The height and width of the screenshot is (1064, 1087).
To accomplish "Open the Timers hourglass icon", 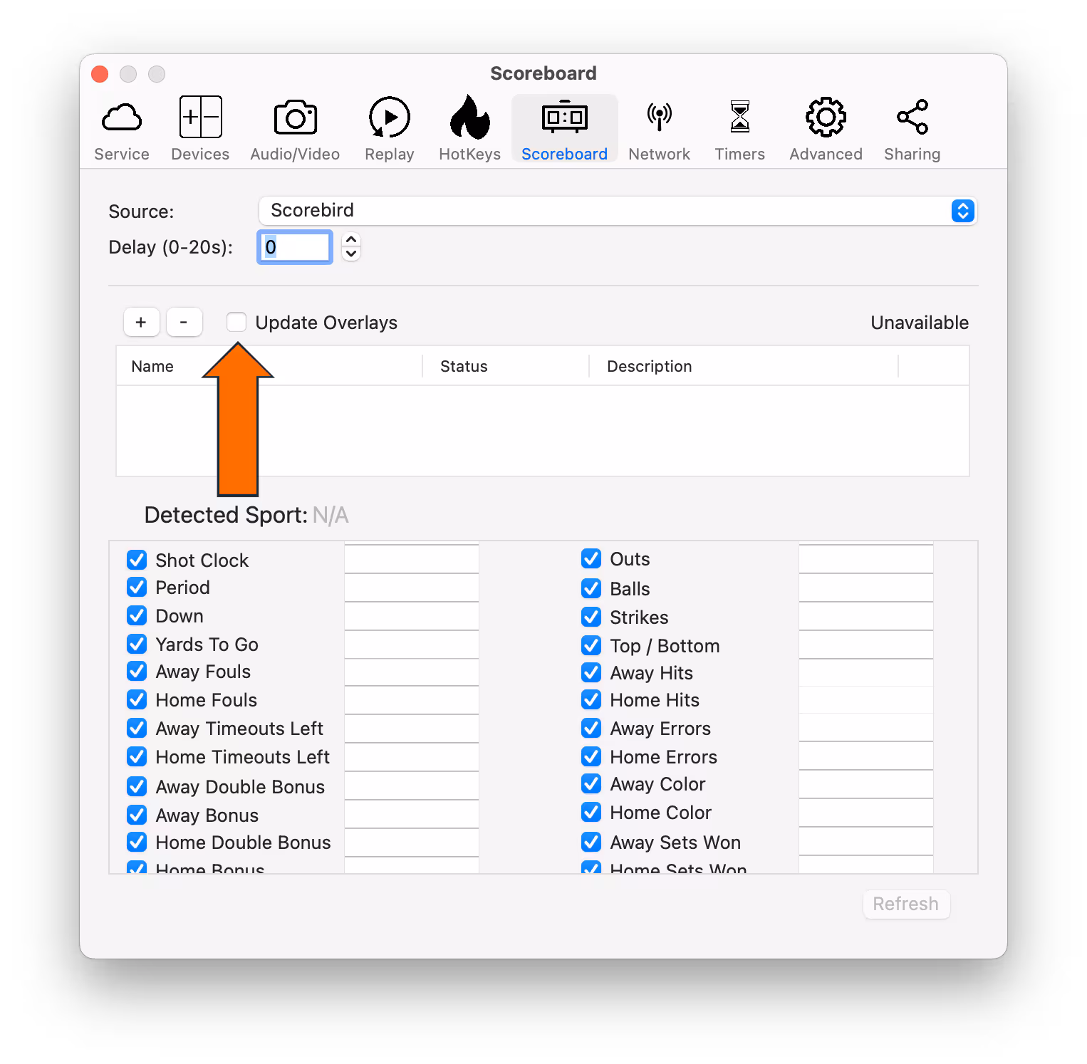I will point(739,130).
